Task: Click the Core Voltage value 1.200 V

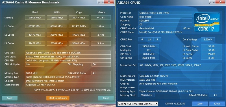Action: click(x=208, y=39)
